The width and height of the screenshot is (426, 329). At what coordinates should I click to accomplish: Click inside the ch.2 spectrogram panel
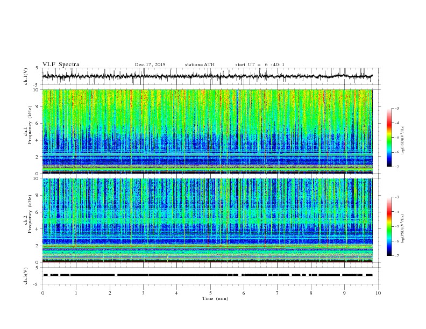[x=207, y=220]
